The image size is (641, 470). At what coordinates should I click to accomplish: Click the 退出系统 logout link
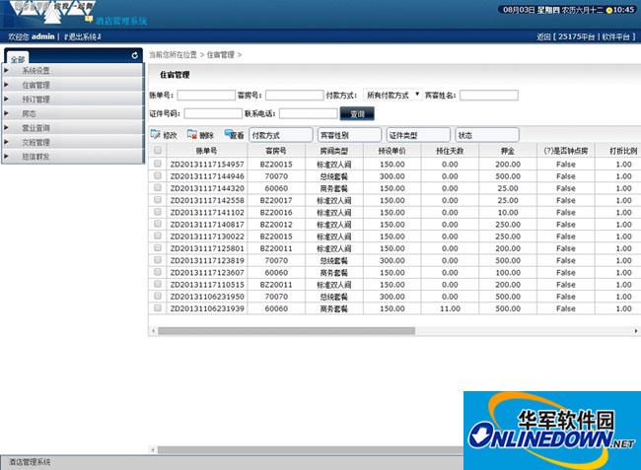(x=82, y=36)
